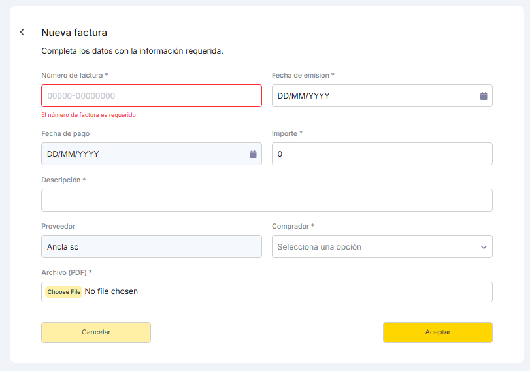Image resolution: width=530 pixels, height=371 pixels.
Task: Open the Fecha de emisión calendar icon
Action: pyautogui.click(x=484, y=96)
